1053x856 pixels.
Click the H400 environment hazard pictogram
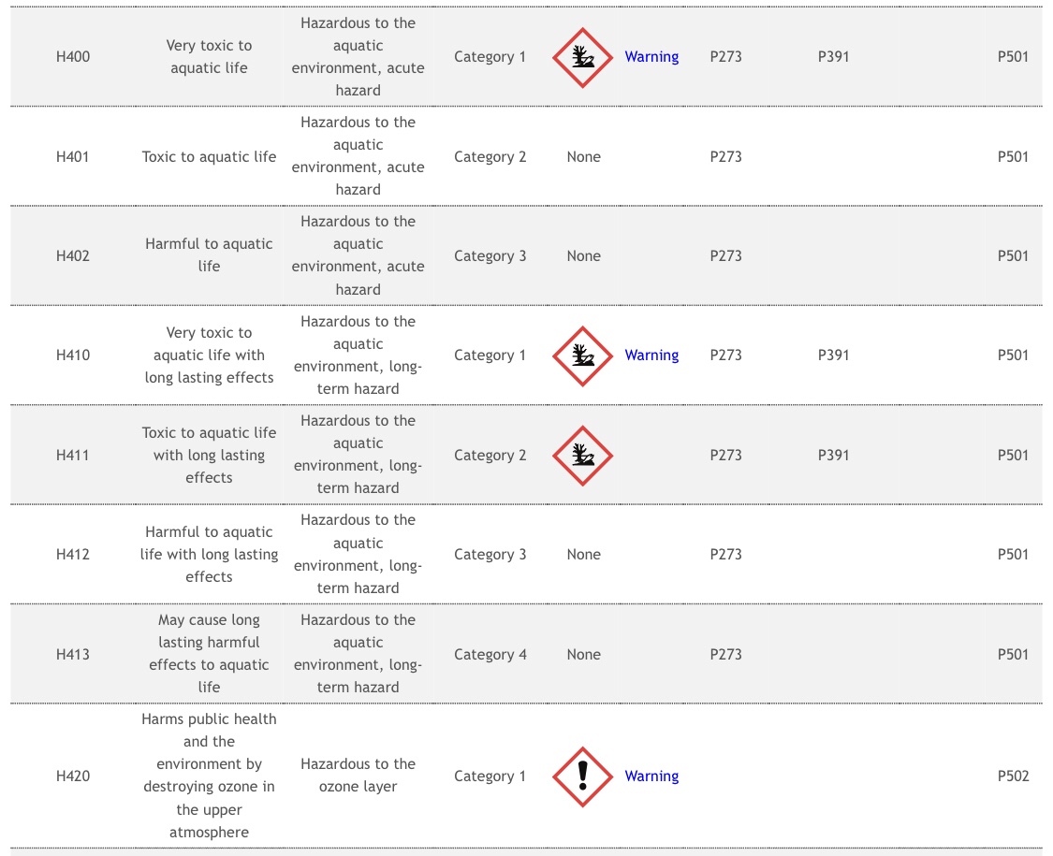(582, 57)
